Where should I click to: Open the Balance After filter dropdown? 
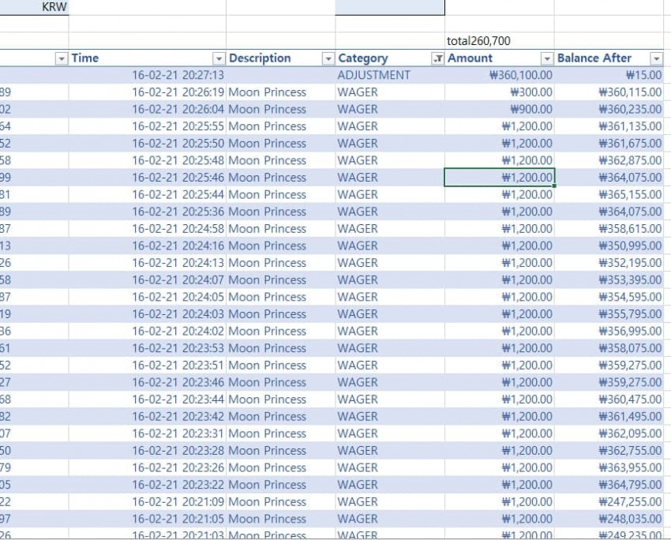(657, 58)
